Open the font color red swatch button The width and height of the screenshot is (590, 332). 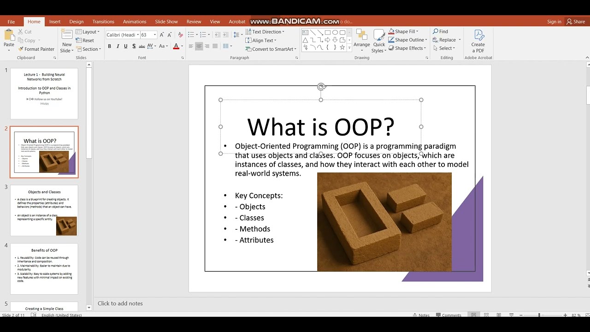tap(176, 46)
